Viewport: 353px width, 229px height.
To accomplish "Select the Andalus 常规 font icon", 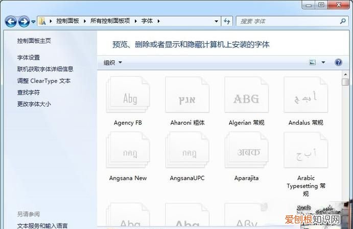I will click(x=305, y=95).
